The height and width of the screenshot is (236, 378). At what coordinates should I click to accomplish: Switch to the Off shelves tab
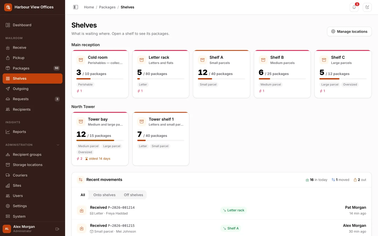133,195
